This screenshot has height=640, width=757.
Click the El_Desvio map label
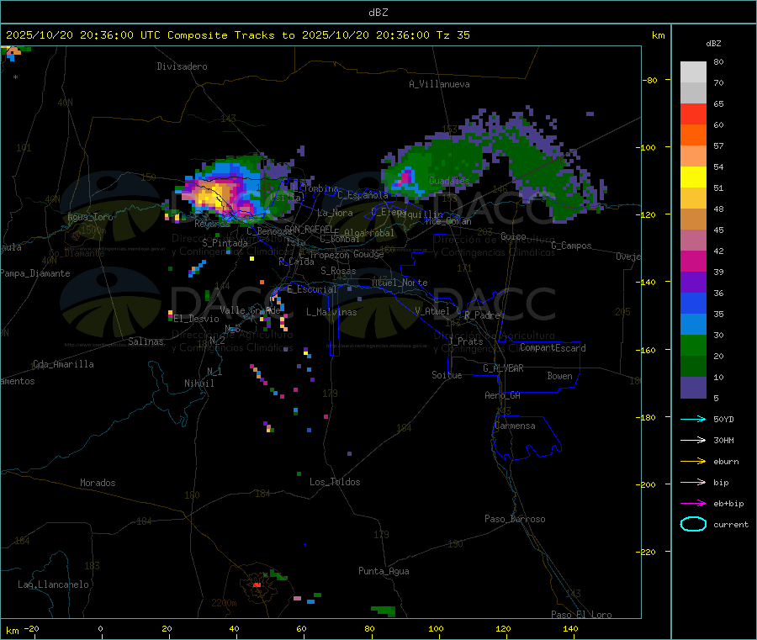tap(196, 319)
